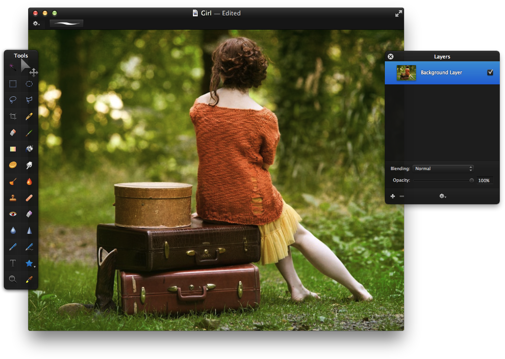Select the Magic Wand tool
The image size is (505, 359).
tap(13, 67)
